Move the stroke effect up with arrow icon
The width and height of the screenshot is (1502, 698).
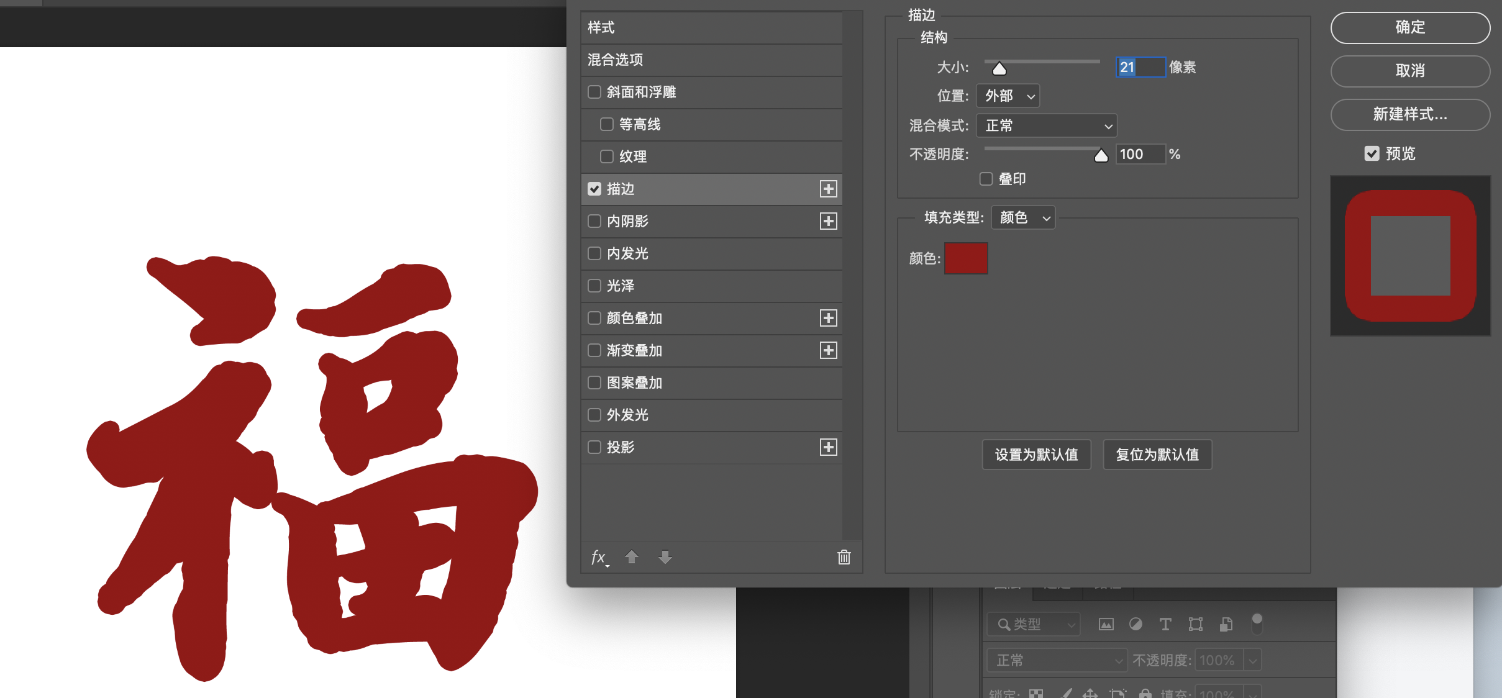[x=632, y=557]
